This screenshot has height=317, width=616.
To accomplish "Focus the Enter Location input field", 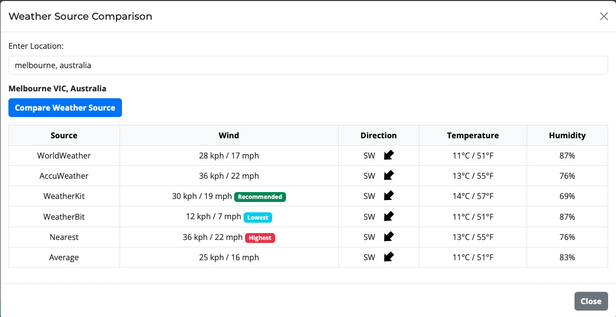I will click(308, 65).
